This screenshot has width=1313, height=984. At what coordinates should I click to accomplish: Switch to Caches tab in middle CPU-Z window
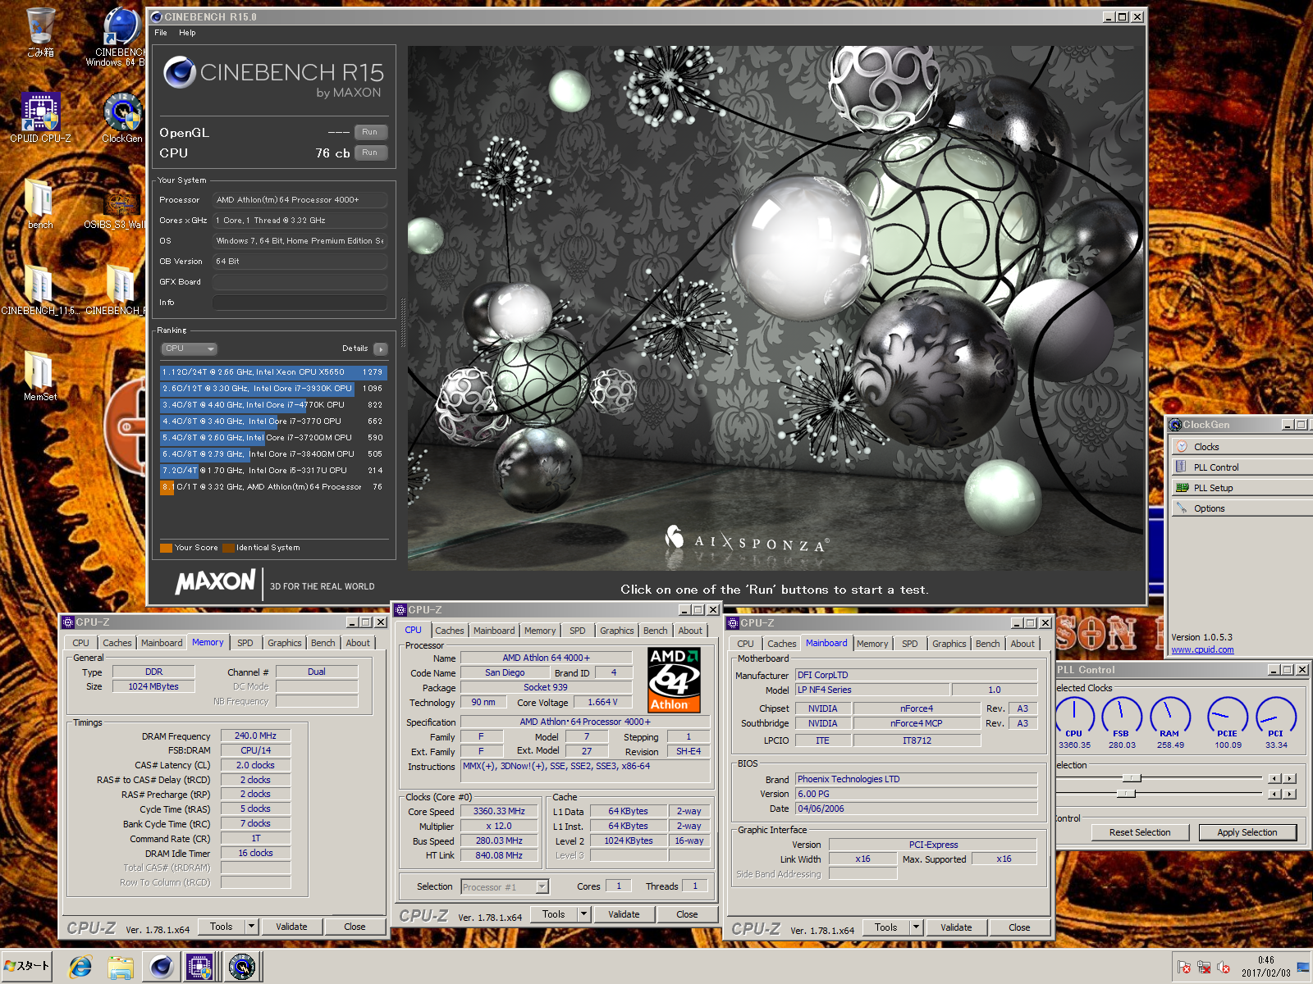tap(449, 631)
